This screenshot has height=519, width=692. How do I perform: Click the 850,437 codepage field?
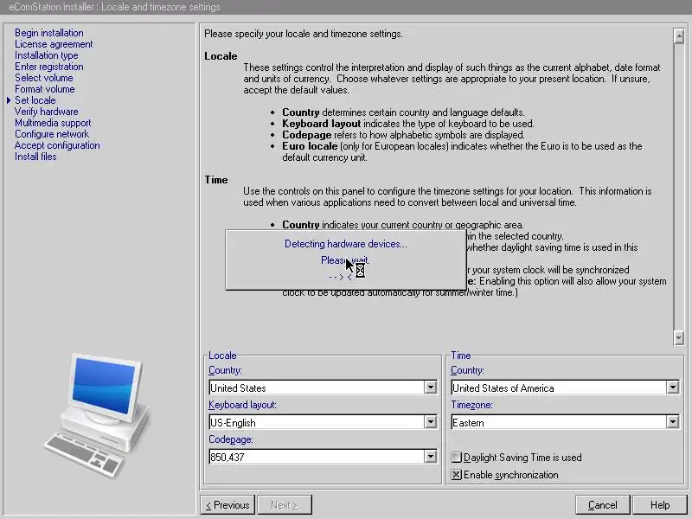pos(317,457)
